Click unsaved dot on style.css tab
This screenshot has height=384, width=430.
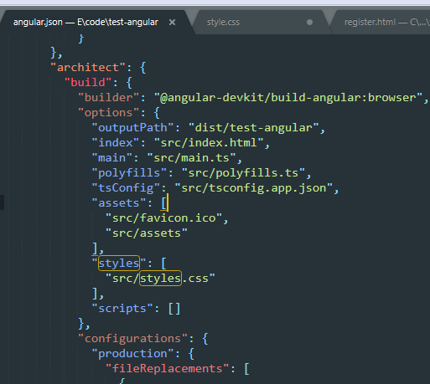point(309,23)
